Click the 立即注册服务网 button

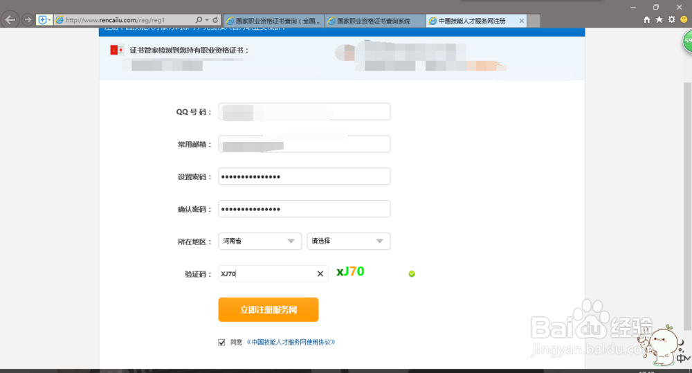[268, 309]
